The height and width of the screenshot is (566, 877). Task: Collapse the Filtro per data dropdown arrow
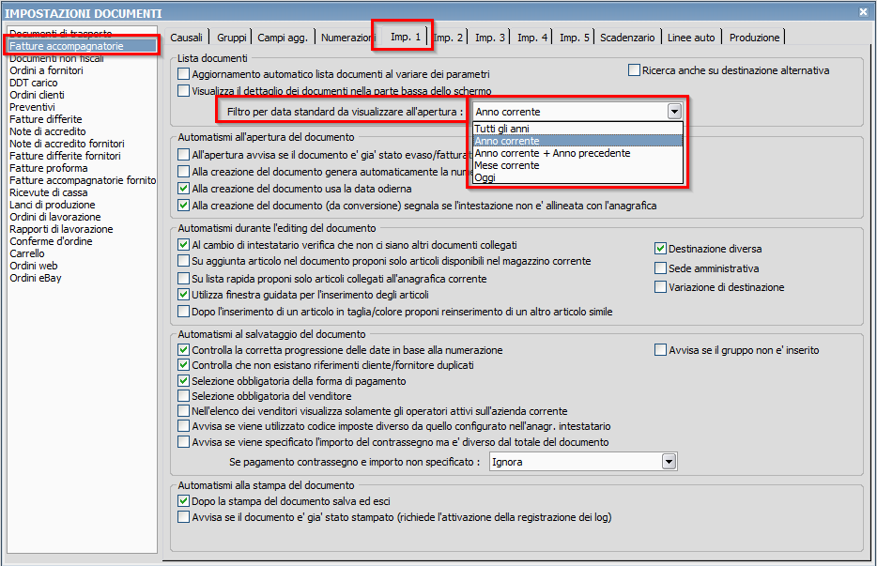[674, 112]
